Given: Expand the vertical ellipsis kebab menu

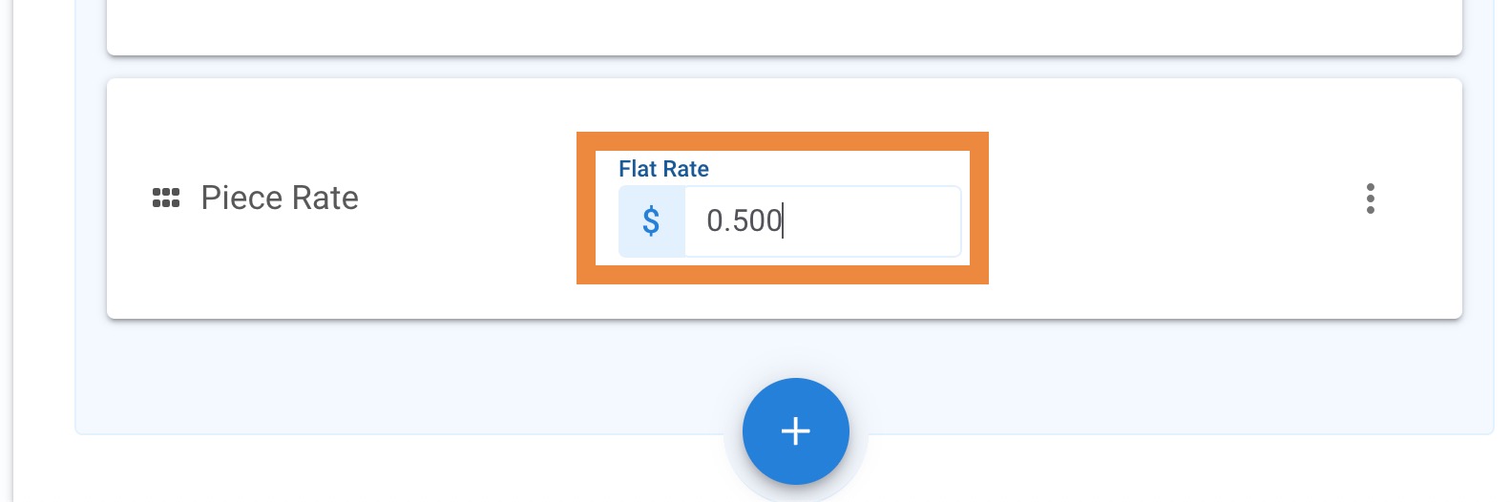Looking at the screenshot, I should point(1370,199).
